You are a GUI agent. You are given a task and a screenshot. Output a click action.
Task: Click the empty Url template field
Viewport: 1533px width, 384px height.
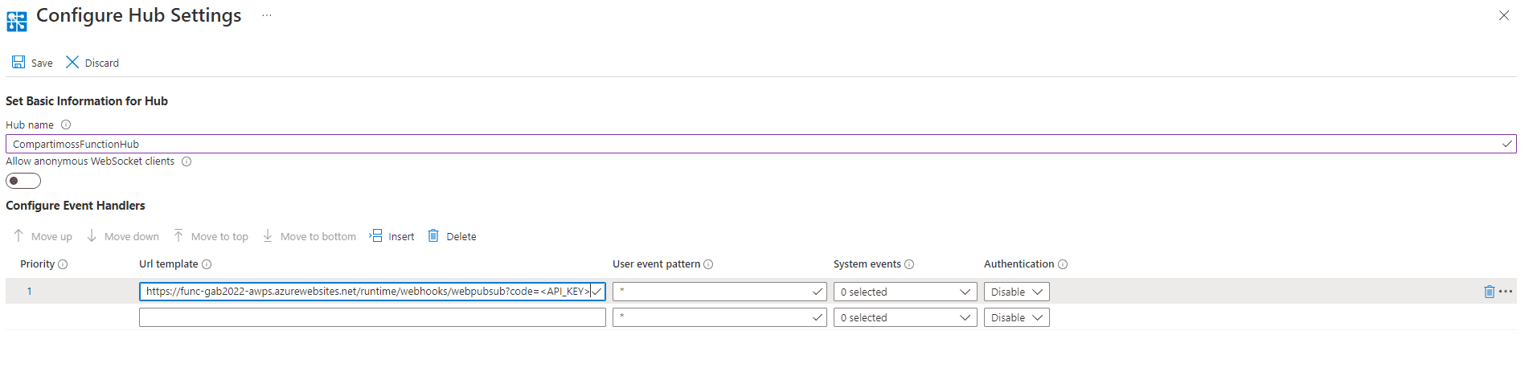pyautogui.click(x=371, y=317)
